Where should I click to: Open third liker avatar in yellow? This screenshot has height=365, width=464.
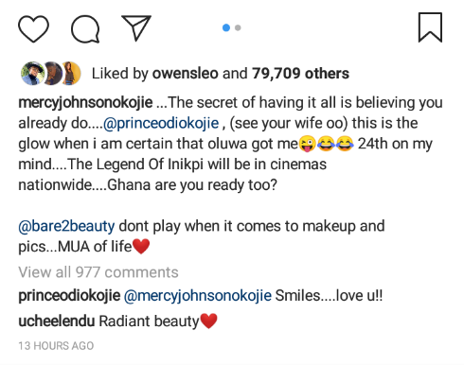tap(71, 73)
